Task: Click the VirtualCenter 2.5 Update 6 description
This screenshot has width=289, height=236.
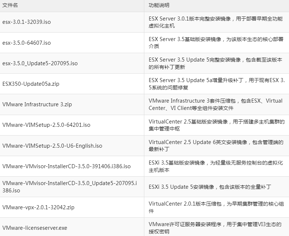Action: point(216,146)
